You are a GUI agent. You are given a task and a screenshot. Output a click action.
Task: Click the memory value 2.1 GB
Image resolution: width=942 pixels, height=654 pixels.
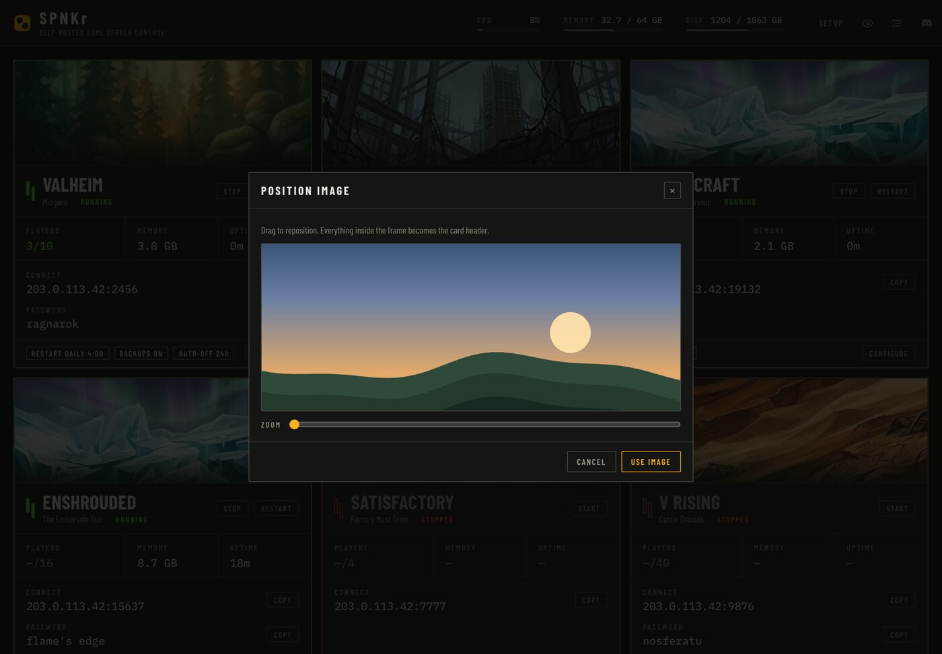coord(774,246)
